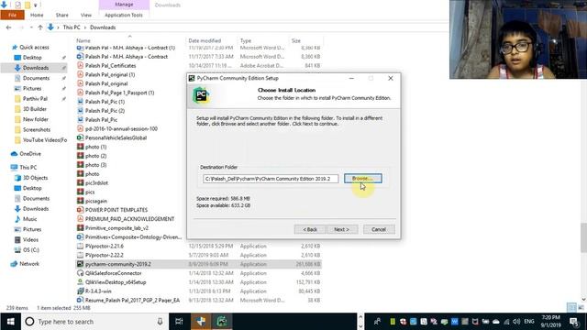Screen dimensions: 587x330
Task: Select Screenshots folder in navigation pane
Action: (37, 129)
